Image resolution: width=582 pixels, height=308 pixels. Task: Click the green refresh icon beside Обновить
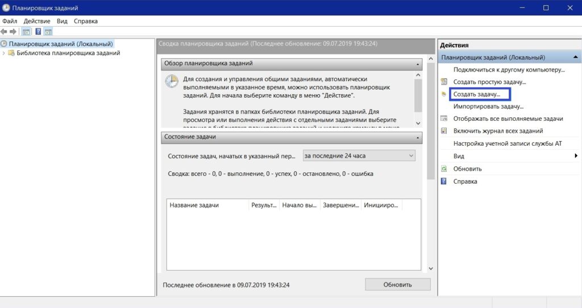coord(444,168)
